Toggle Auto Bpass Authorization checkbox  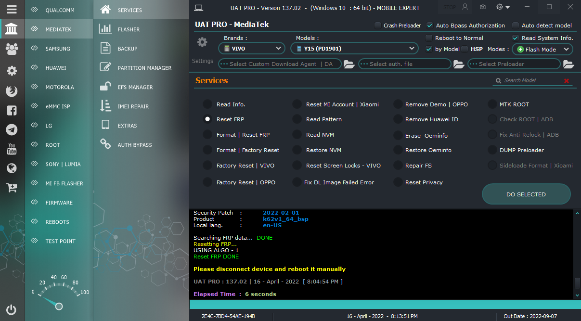coord(430,26)
